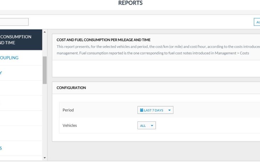Click the caret arrow beside Vehicles ALL
260x162 pixels.
pyautogui.click(x=152, y=126)
